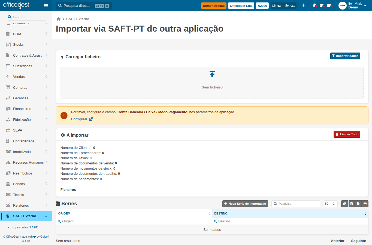Click the Pesquisa directa search box

coord(84,5)
